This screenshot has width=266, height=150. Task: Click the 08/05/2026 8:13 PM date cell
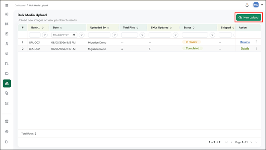pos(63,42)
